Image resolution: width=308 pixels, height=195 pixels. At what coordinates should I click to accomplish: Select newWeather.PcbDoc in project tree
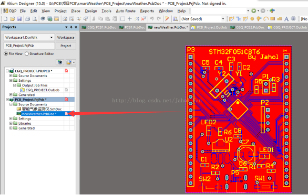coord(39,114)
